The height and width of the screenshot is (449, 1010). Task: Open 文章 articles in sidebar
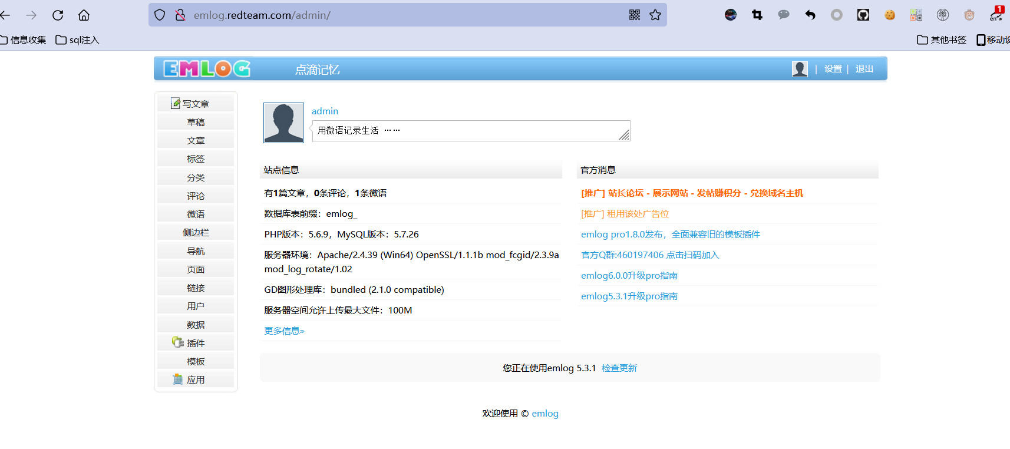(x=196, y=140)
